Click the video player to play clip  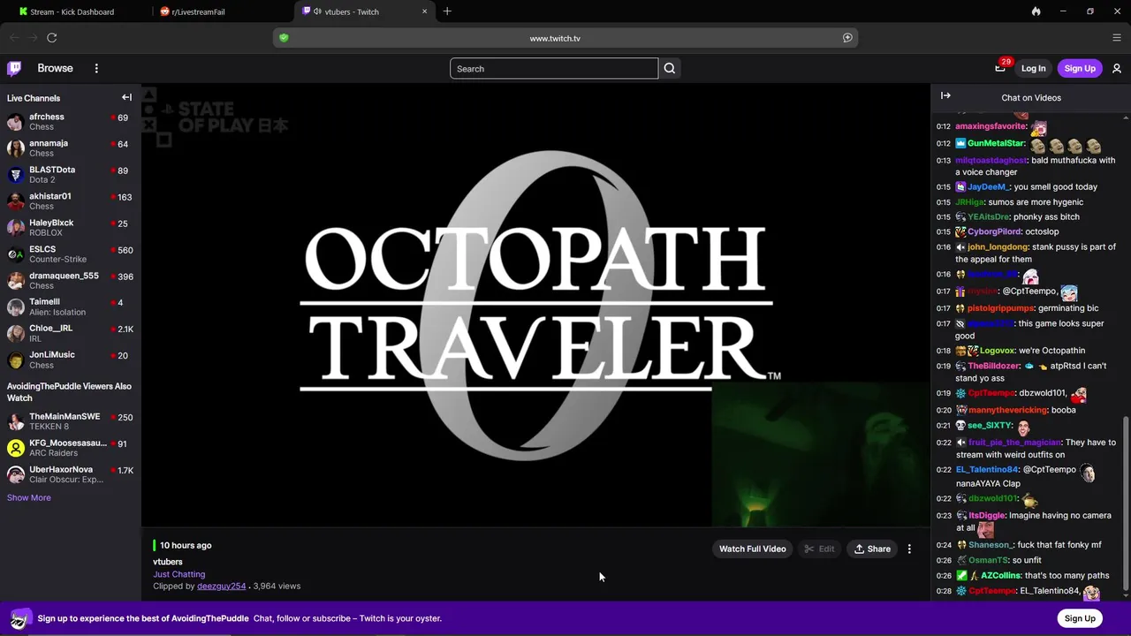pyautogui.click(x=535, y=306)
